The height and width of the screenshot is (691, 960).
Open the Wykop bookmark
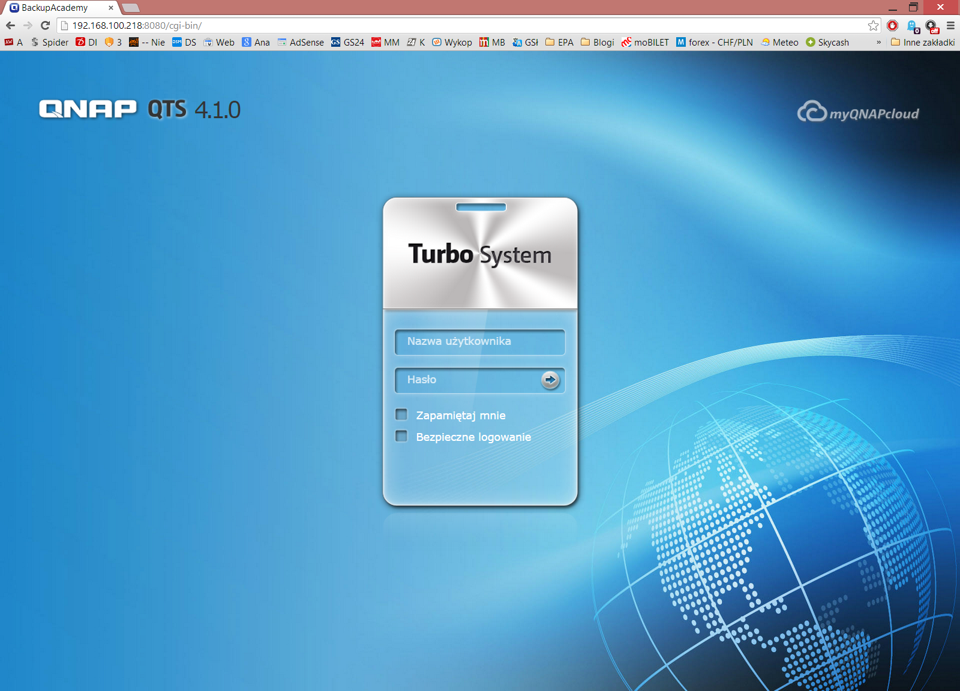click(x=452, y=42)
